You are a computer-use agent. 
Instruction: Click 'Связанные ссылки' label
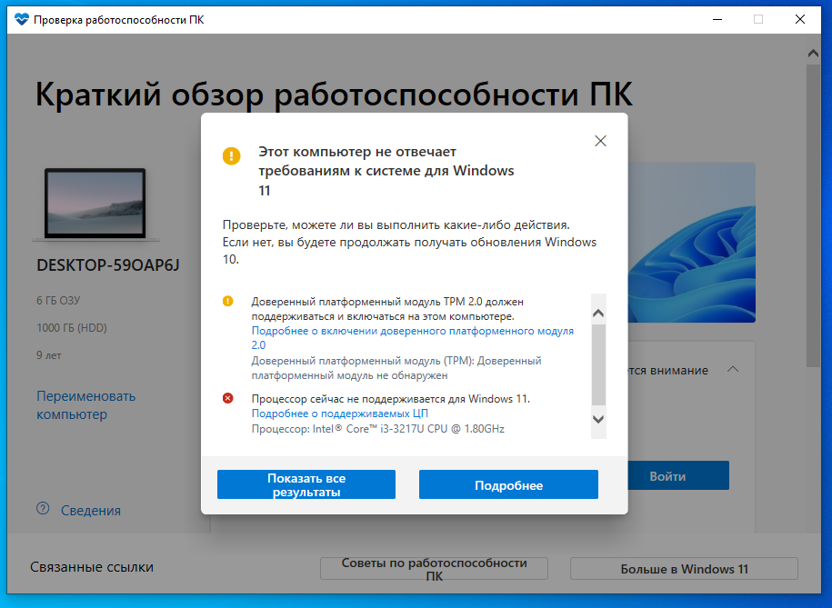pos(92,567)
